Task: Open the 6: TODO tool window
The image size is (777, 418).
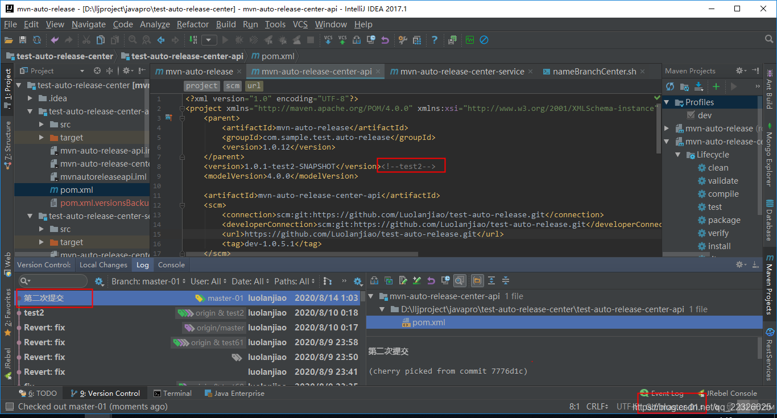Action: click(38, 393)
